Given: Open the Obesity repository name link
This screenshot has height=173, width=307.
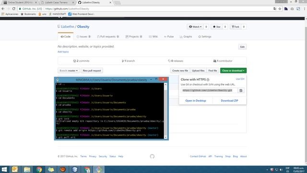Looking at the screenshot, I should (83, 27).
